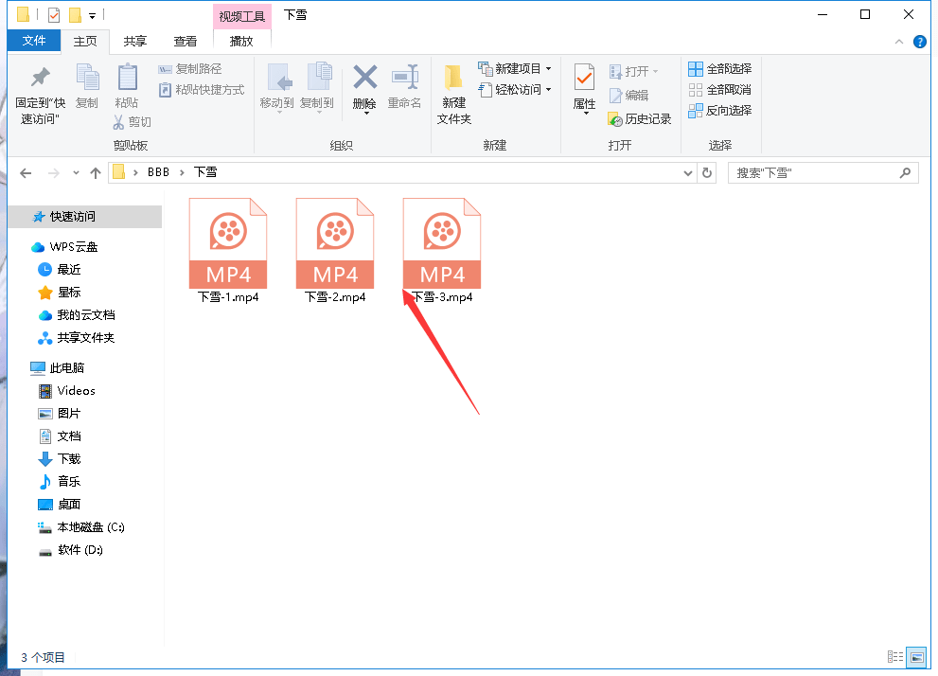Collapse the ribbon with chevron

pos(899,42)
